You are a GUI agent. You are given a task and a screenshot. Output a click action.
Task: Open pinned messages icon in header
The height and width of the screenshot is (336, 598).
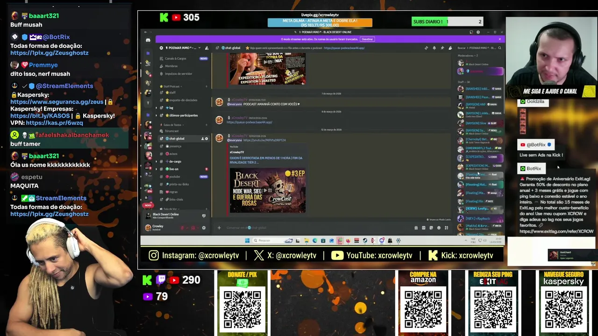point(442,48)
